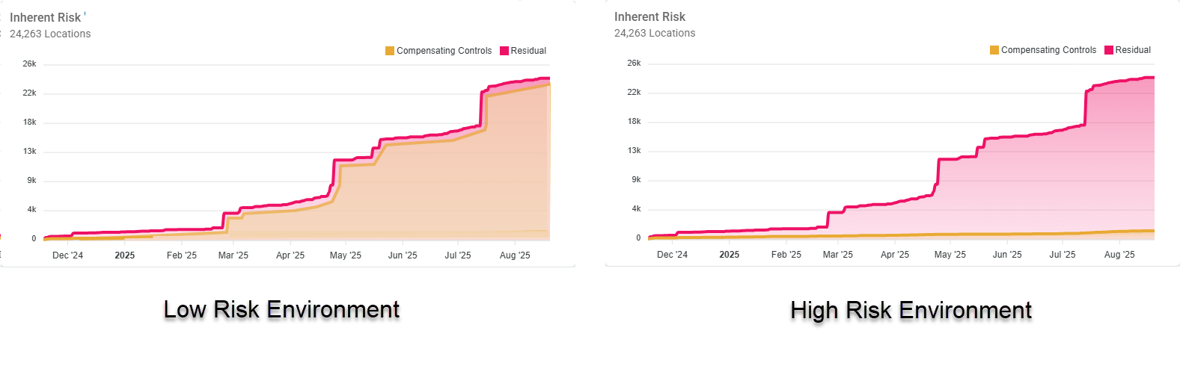Click the High Risk Environment caption

[x=911, y=310]
